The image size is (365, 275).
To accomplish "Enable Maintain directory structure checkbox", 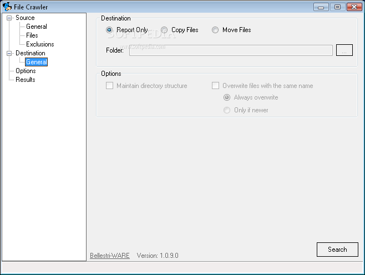I will [x=109, y=86].
